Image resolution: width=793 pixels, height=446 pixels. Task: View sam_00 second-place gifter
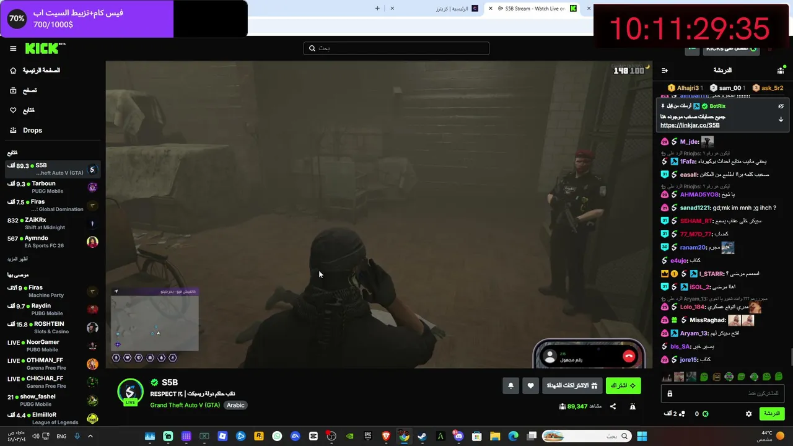point(728,88)
